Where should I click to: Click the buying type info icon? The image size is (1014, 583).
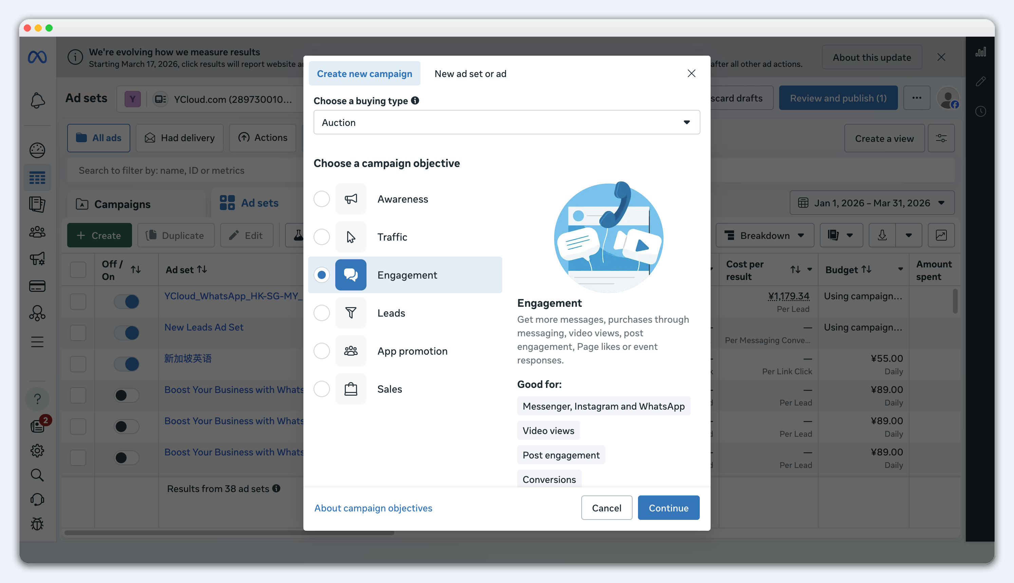(x=415, y=100)
